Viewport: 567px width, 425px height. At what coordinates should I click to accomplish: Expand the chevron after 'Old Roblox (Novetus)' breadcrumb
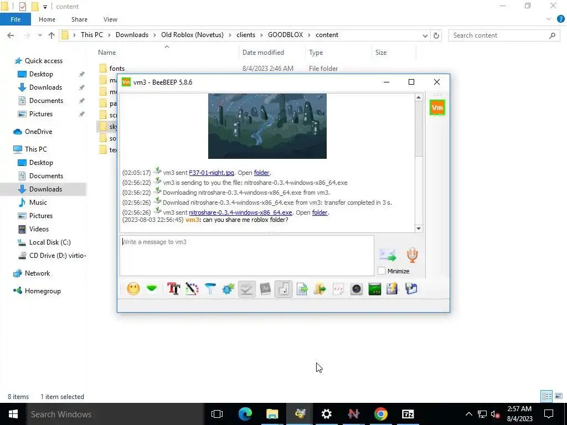click(230, 35)
